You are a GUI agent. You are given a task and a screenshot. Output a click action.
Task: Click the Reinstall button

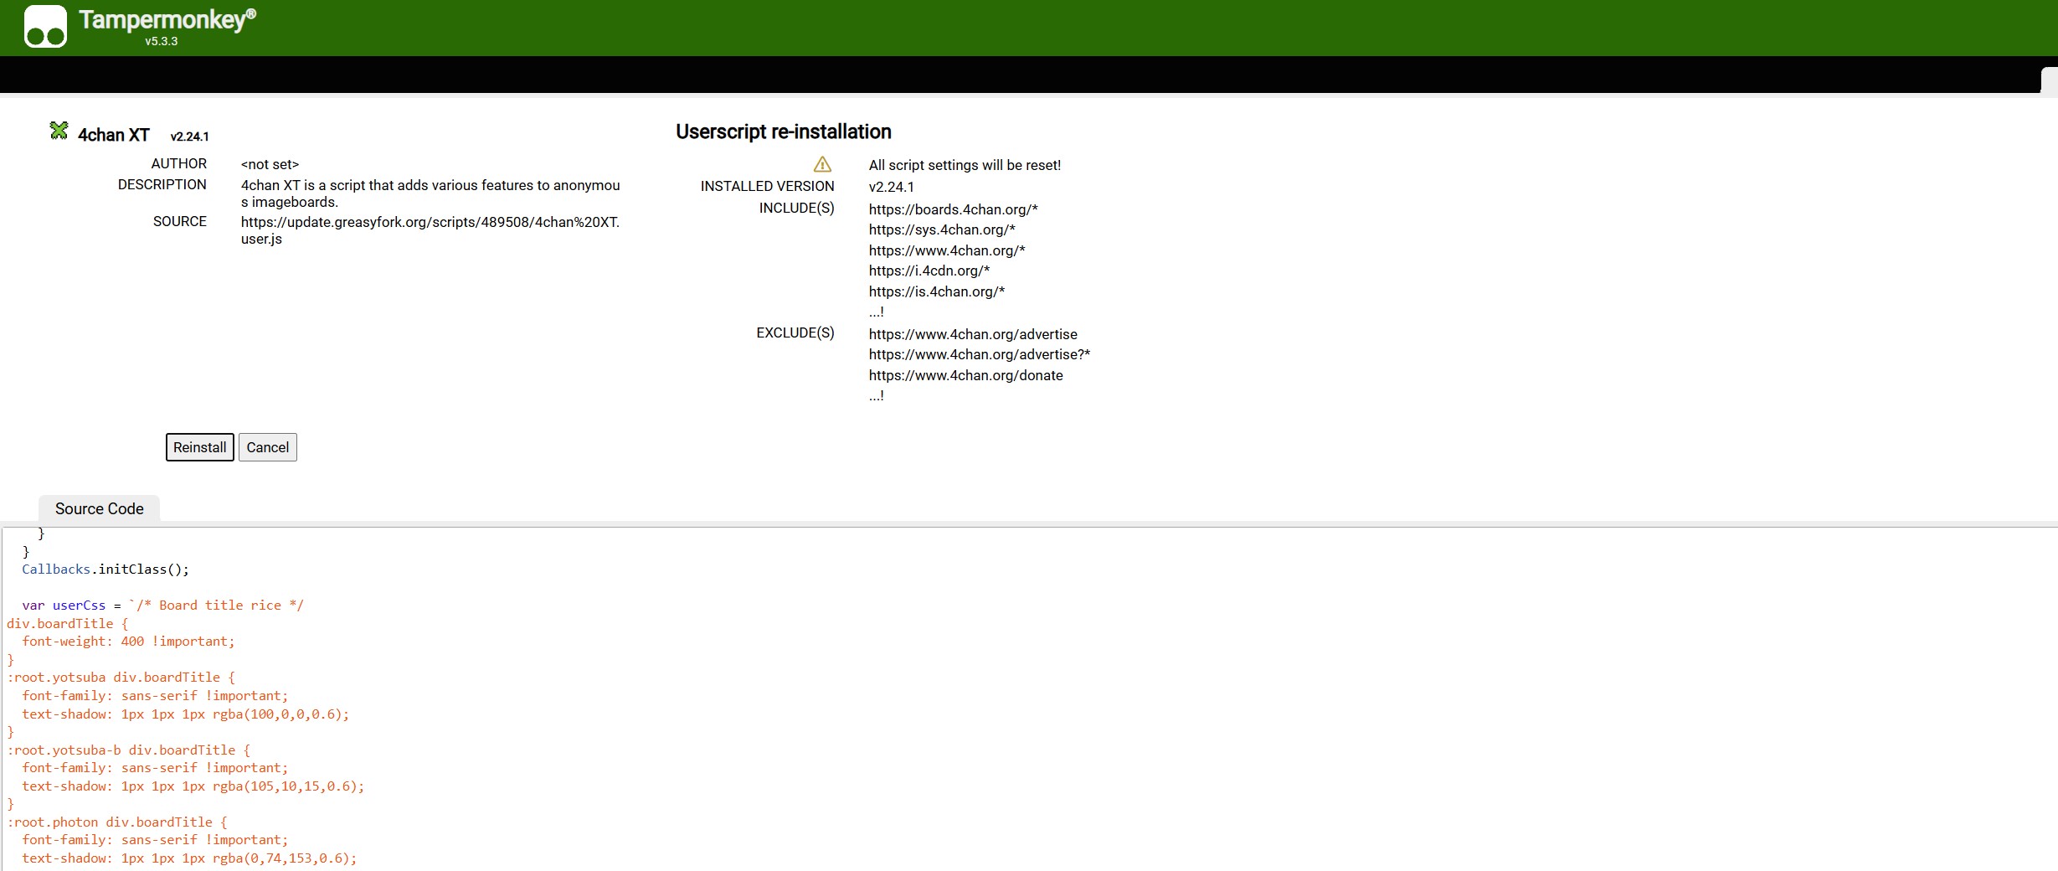point(199,447)
